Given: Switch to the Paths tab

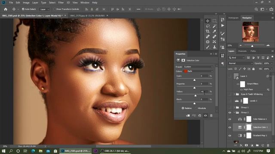Looking at the screenshot, I should pos(253,51).
